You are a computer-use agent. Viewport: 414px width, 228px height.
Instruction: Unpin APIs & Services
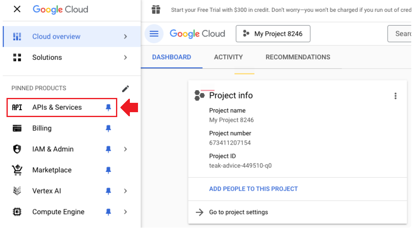tap(108, 107)
